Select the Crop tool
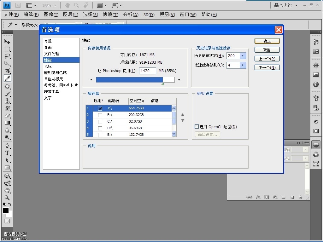Viewport: 323px width, 242px height. [7, 71]
